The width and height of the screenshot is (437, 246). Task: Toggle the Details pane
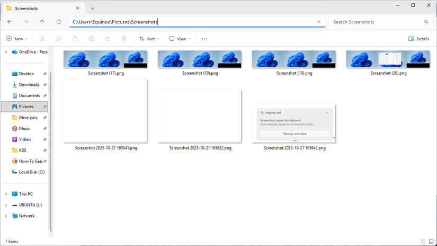pos(418,39)
